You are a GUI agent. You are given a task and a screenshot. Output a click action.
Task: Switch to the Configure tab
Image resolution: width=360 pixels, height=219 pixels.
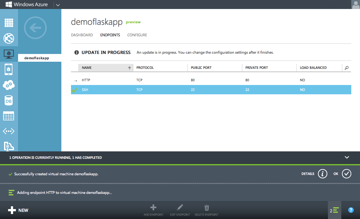click(x=137, y=35)
